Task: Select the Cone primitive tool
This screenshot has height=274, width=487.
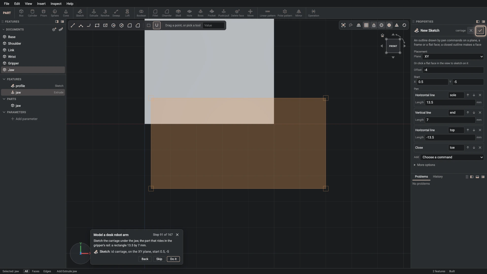Action: (66, 13)
